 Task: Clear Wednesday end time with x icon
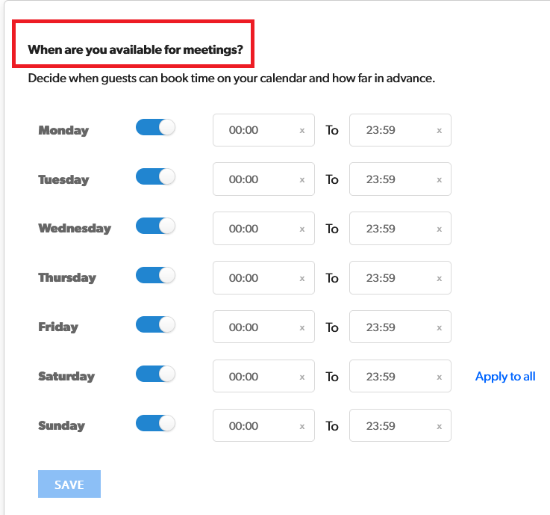[x=439, y=229]
